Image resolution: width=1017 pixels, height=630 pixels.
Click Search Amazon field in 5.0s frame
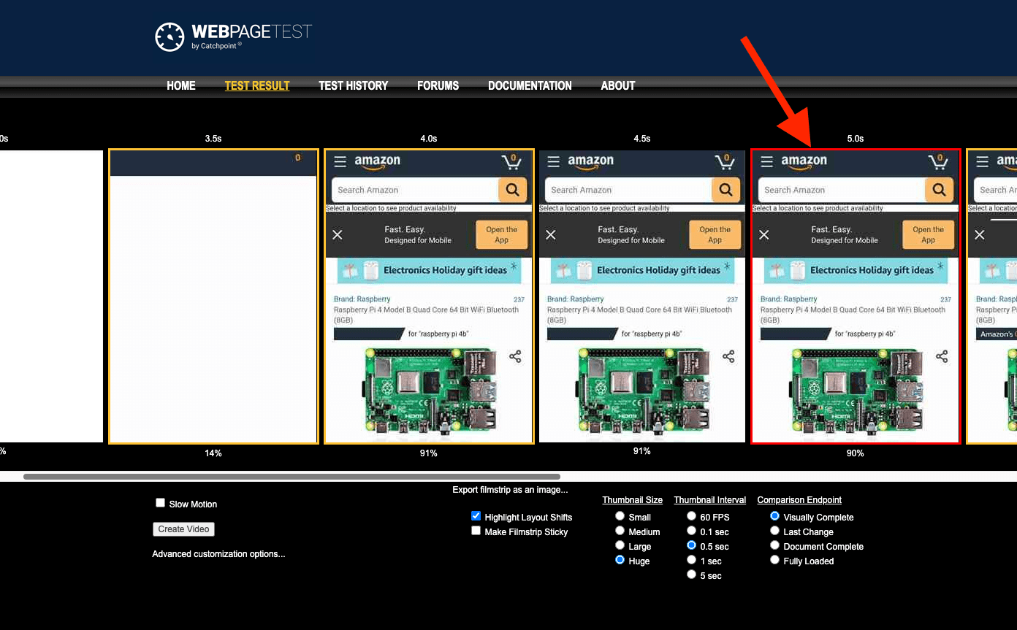click(842, 190)
